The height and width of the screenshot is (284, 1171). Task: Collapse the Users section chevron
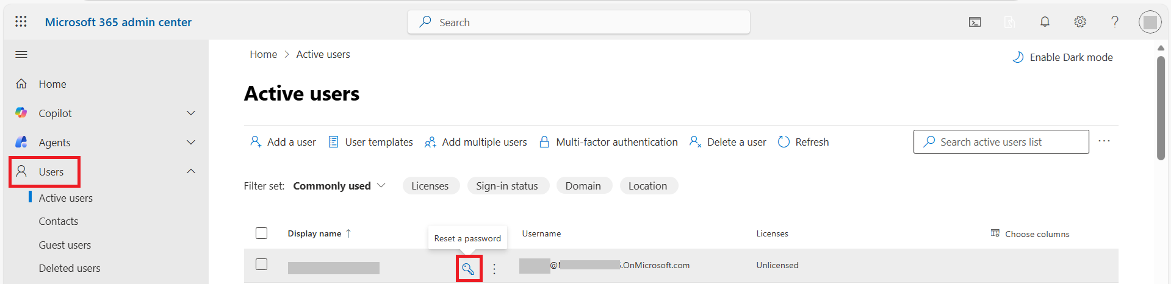click(x=191, y=172)
